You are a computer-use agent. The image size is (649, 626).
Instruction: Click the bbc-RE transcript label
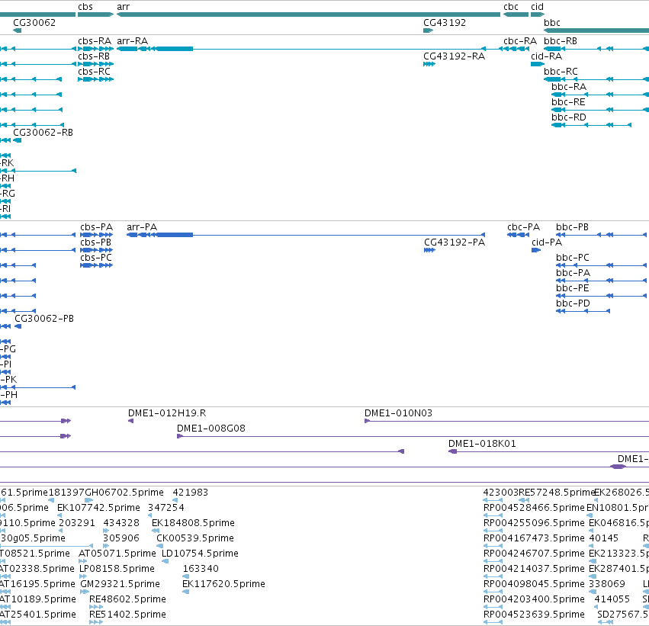tap(568, 102)
